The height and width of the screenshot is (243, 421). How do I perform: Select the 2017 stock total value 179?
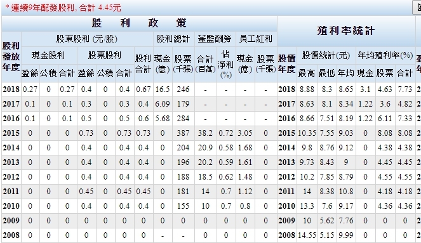183,104
